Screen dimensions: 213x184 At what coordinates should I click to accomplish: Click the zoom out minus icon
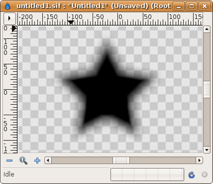pos(9,161)
